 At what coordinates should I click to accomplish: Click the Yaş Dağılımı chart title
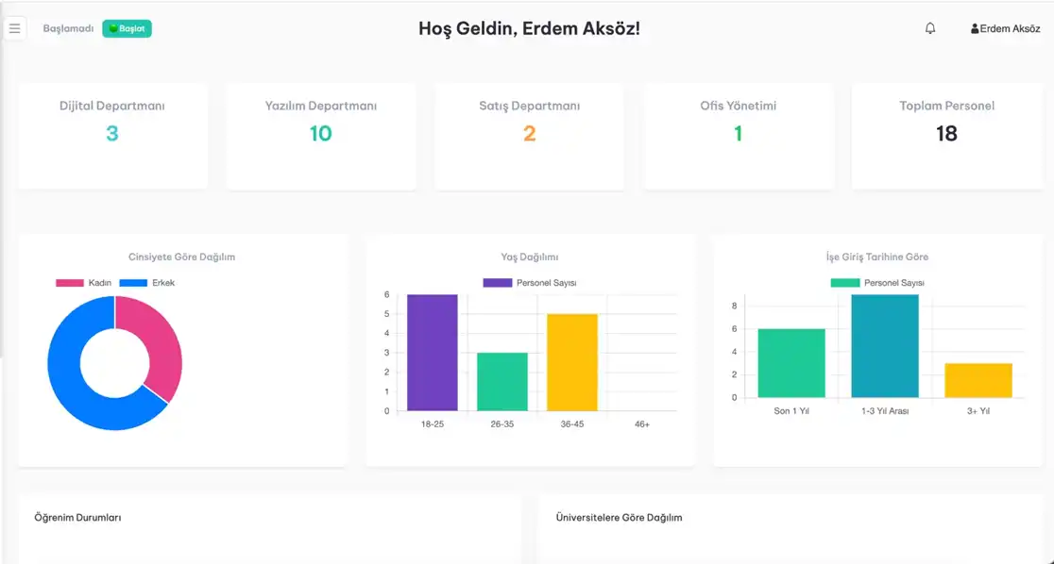point(530,257)
